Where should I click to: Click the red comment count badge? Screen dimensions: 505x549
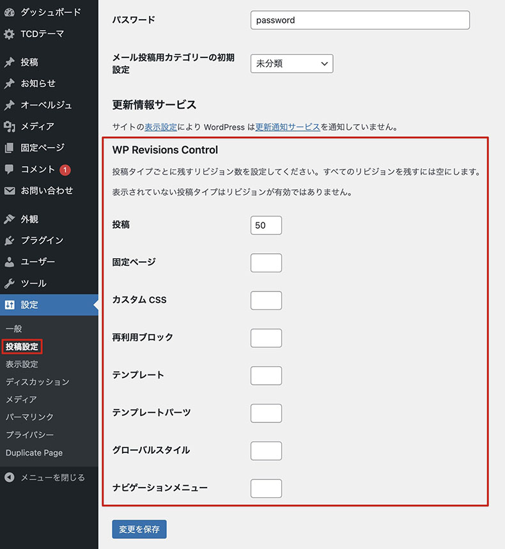[65, 170]
